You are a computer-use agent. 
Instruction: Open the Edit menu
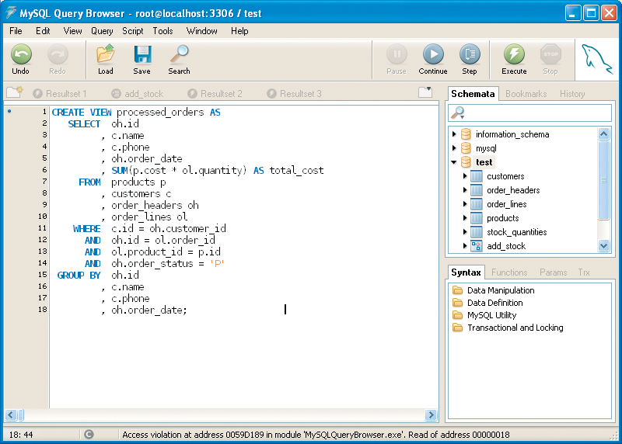pos(43,31)
